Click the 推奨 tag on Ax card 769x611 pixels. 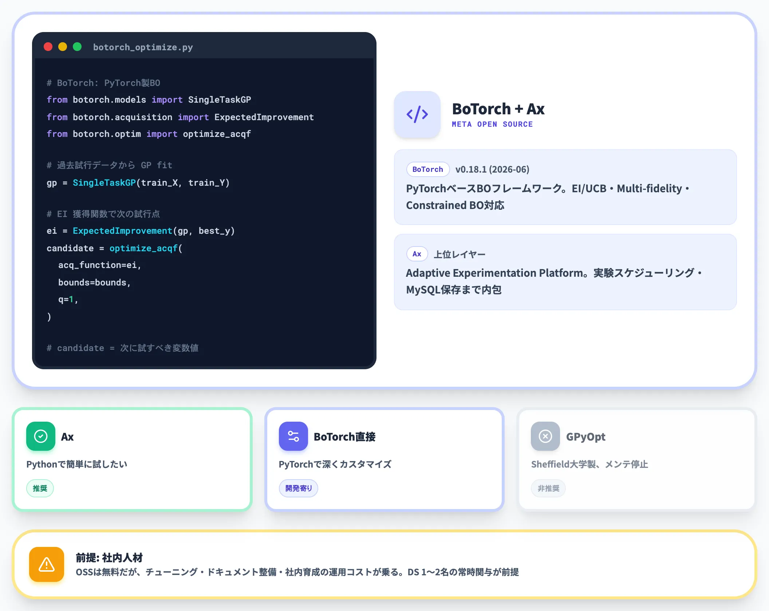(40, 488)
